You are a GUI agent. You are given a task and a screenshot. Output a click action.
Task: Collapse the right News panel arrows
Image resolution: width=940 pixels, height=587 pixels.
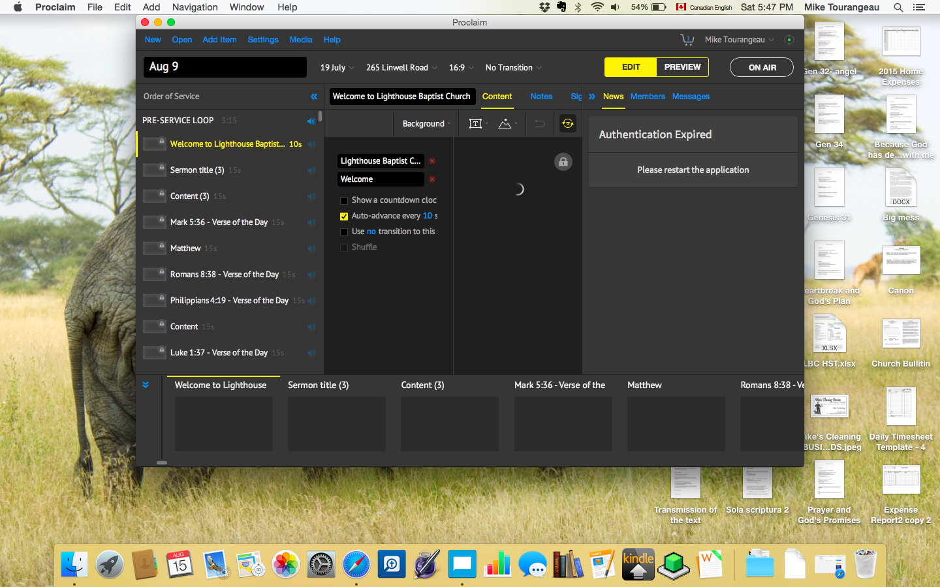592,97
